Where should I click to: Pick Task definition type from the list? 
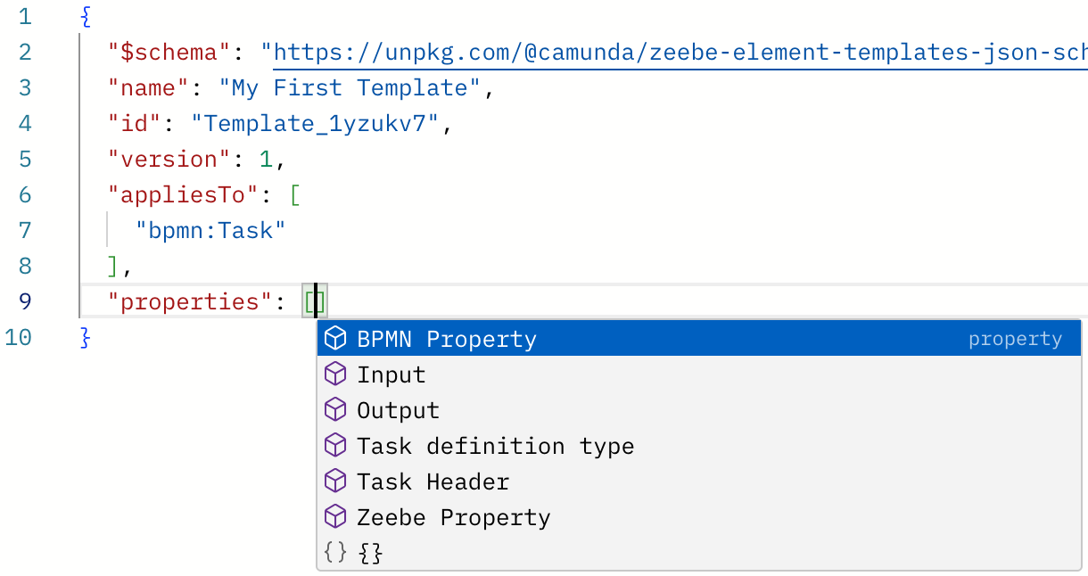point(494,445)
